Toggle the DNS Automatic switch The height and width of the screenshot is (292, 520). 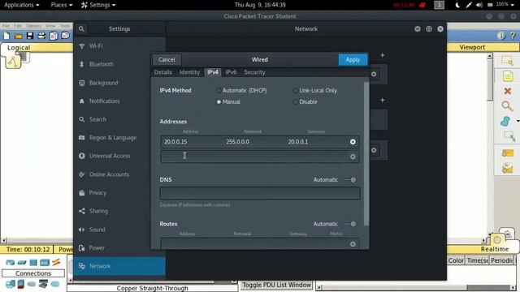tap(350, 180)
